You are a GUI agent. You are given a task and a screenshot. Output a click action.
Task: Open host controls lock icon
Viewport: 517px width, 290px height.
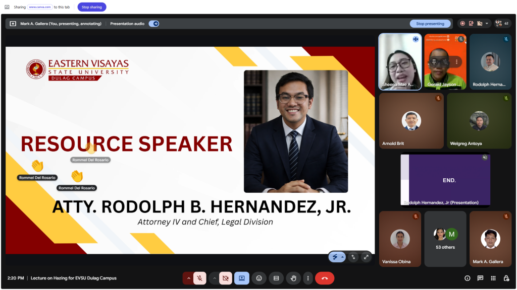pos(506,278)
